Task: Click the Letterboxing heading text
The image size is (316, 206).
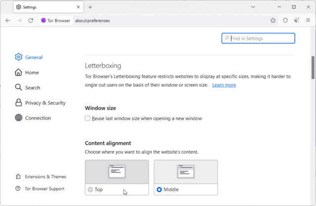Action: click(103, 66)
